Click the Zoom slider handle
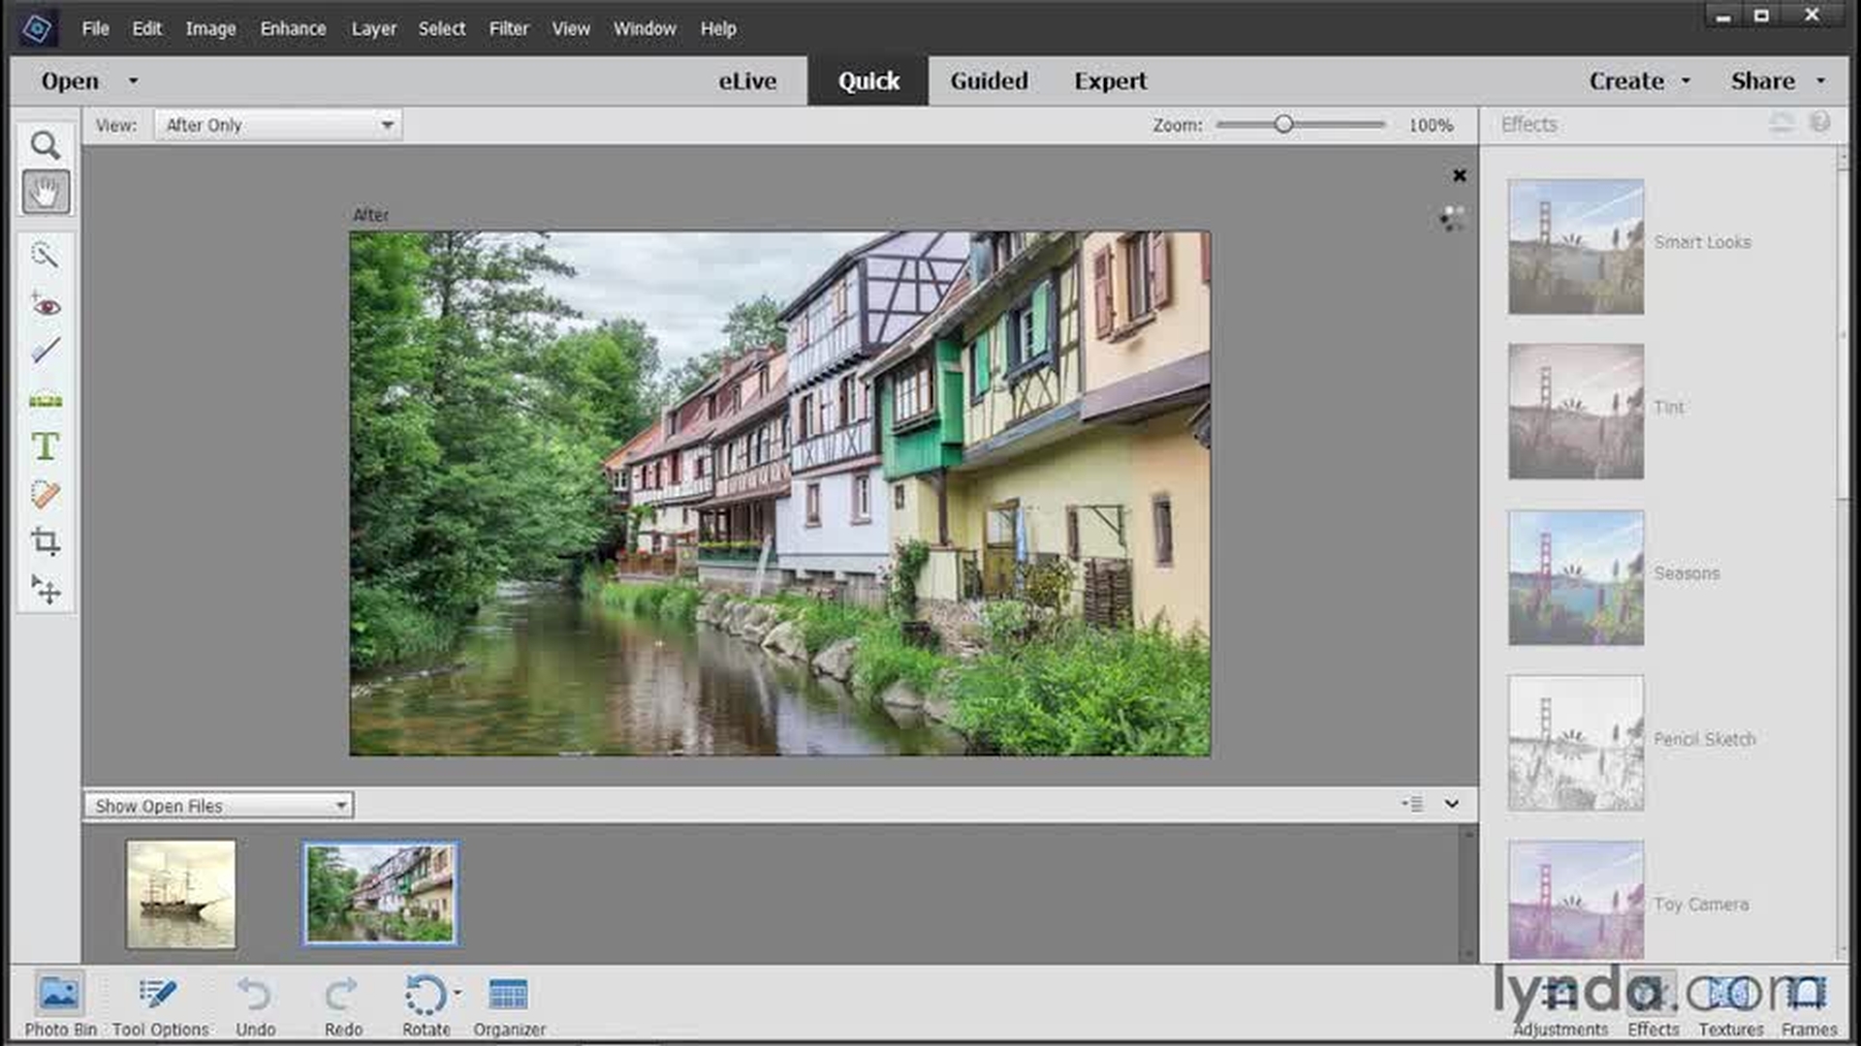Image resolution: width=1861 pixels, height=1046 pixels. 1283,124
